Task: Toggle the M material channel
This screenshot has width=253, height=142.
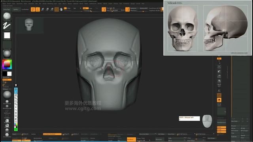Action: tap(80, 8)
